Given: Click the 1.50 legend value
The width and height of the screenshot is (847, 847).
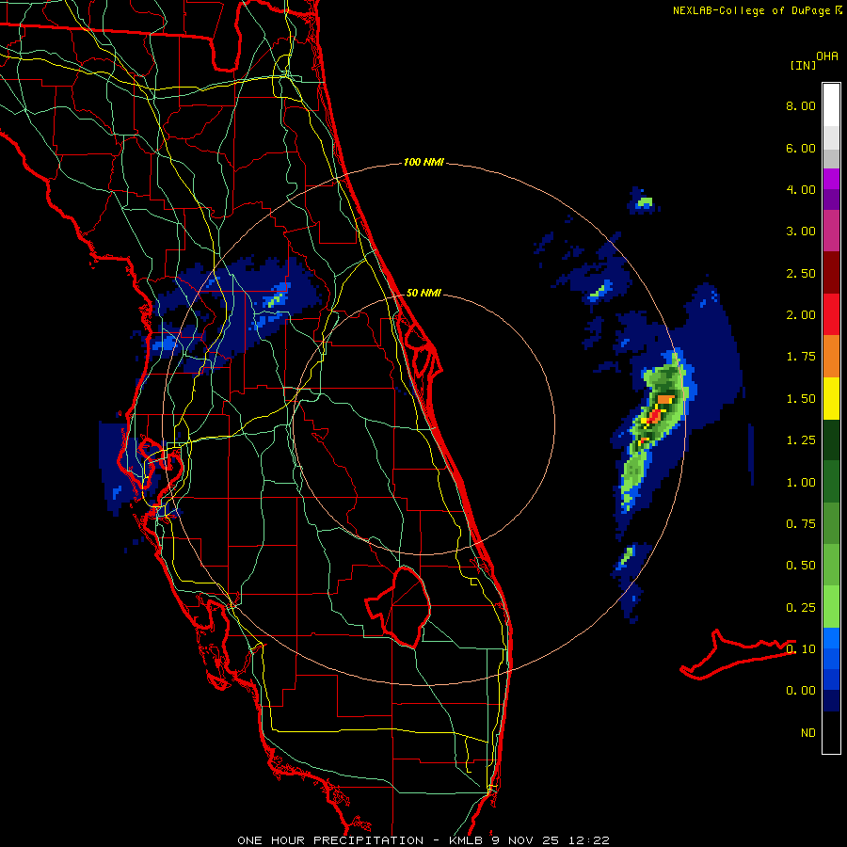Looking at the screenshot, I should pos(801,399).
